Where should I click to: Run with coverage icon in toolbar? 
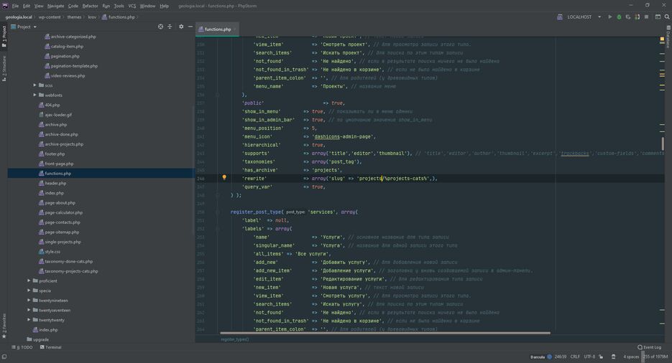click(628, 17)
